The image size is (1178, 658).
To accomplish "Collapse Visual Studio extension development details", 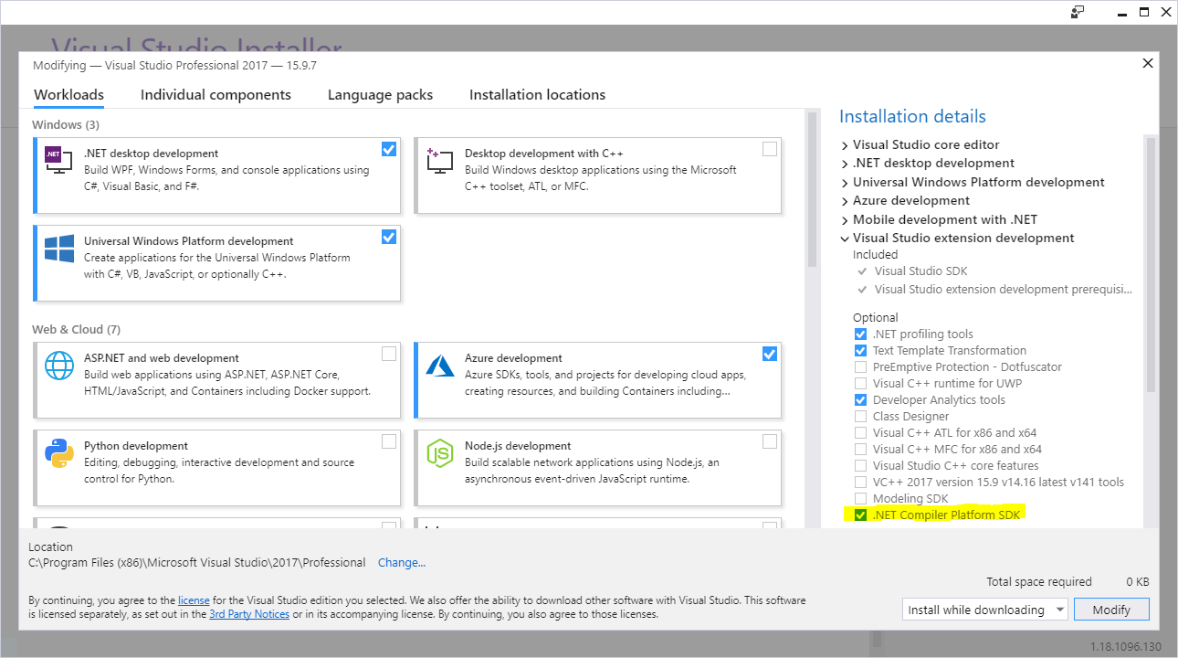I will [x=845, y=238].
